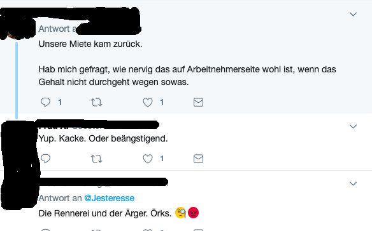Image resolution: width=372 pixels, height=231 pixels.
Task: Send 'Unsere Miete' tweet via direct message
Action: point(198,102)
